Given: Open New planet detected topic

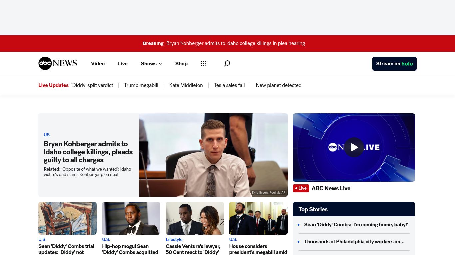Looking at the screenshot, I should click(279, 85).
